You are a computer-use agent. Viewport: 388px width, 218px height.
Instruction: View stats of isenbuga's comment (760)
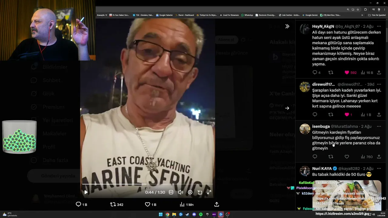point(366,157)
